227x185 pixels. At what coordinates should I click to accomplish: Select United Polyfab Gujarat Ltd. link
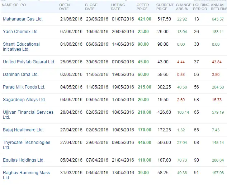click(x=29, y=62)
